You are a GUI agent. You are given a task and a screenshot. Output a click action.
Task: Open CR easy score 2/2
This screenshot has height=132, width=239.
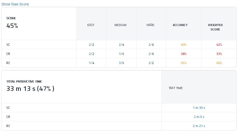pyautogui.click(x=91, y=54)
